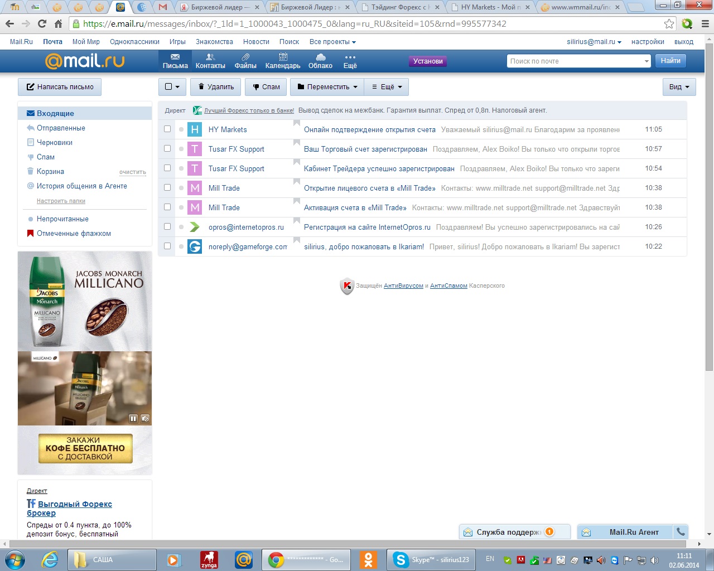Image resolution: width=714 pixels, height=571 pixels.
Task: Select the noreply@gameforge.com message checkbox
Action: coord(167,246)
